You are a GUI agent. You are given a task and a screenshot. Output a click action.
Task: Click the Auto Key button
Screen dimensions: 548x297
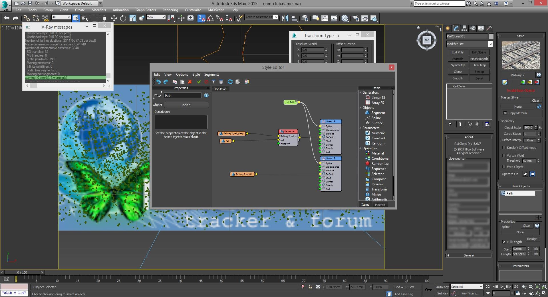pos(442,287)
